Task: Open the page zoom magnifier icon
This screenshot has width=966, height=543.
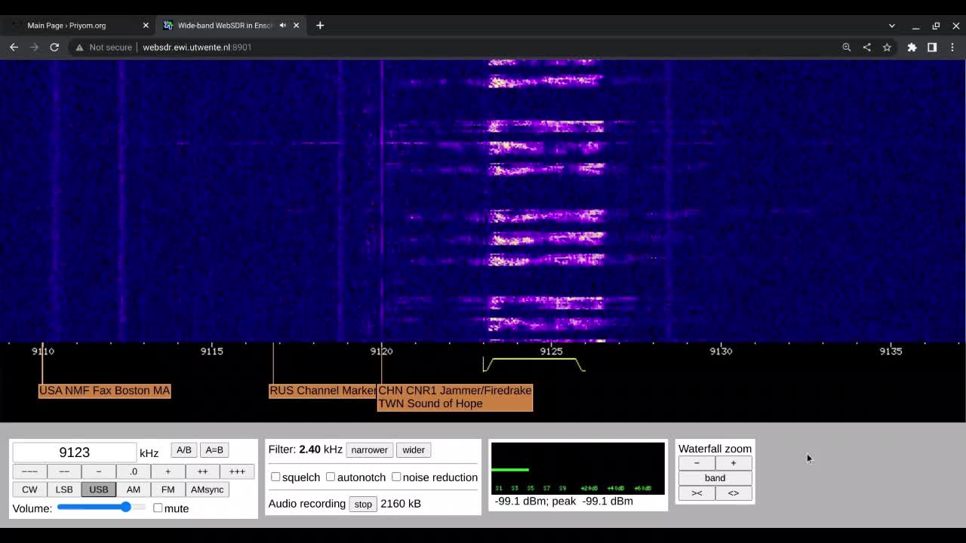Action: 847,47
